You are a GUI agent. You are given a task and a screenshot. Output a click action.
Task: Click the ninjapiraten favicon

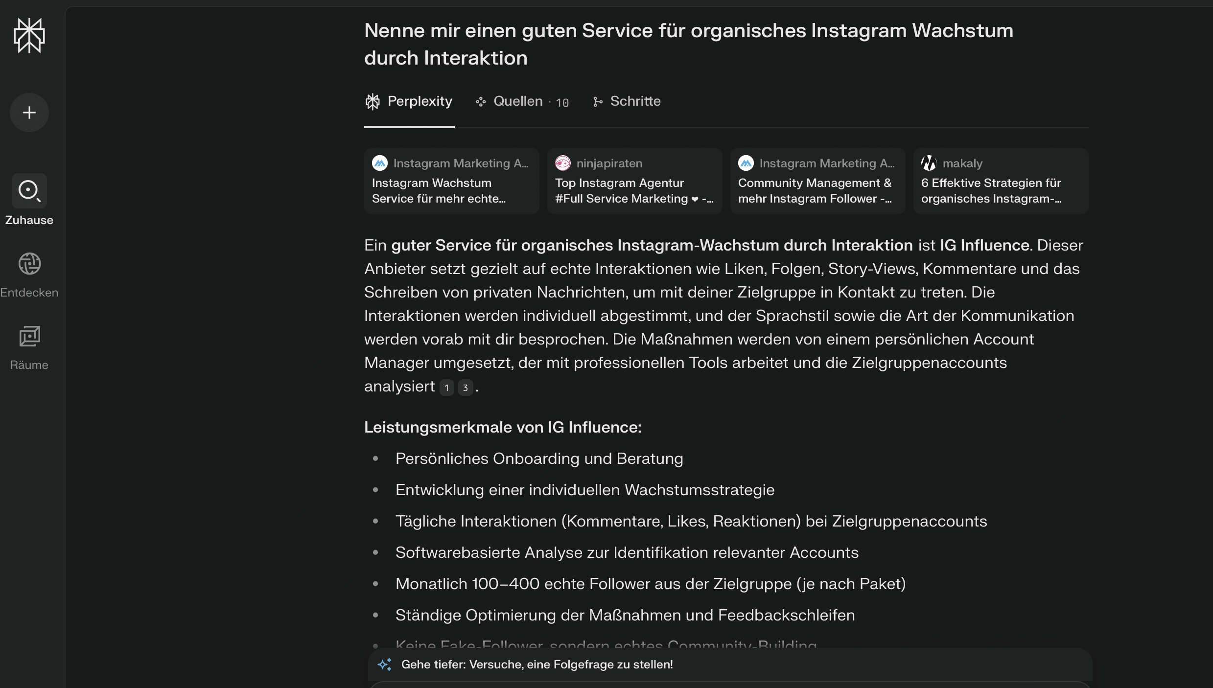(563, 163)
